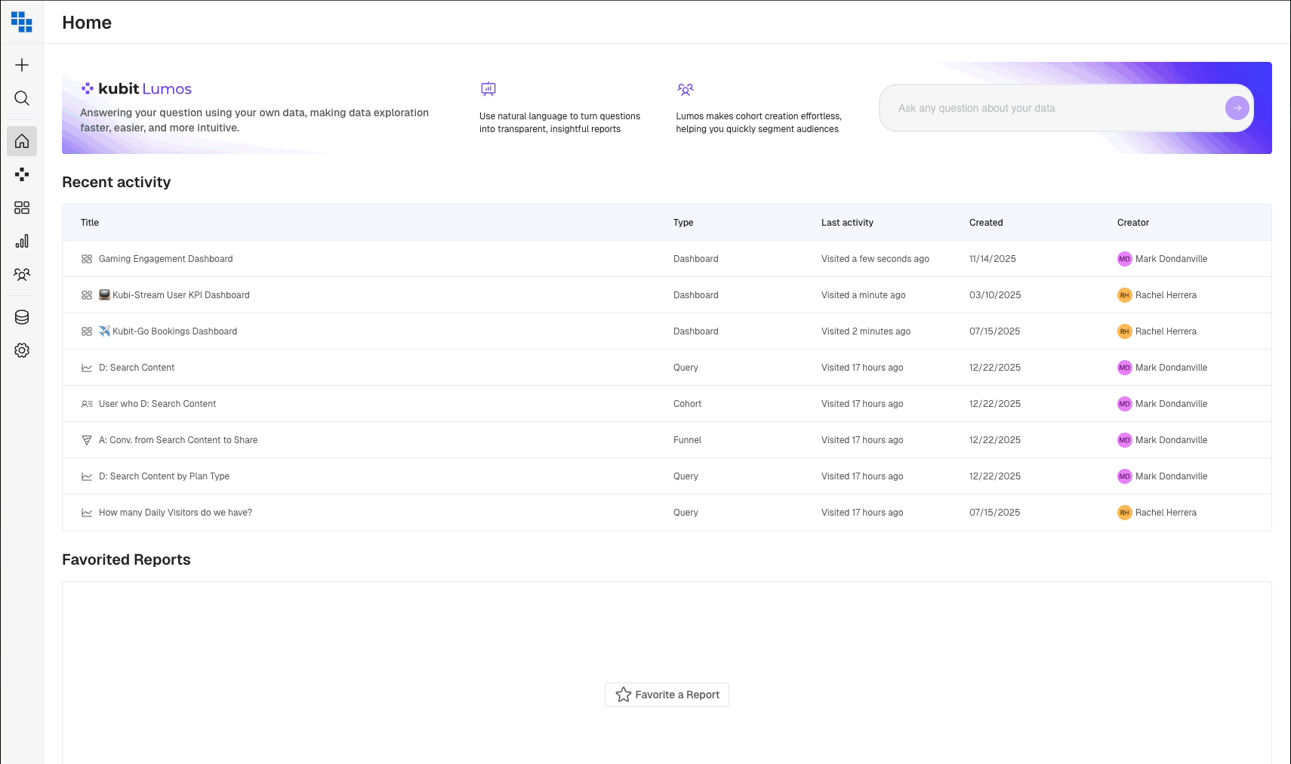Open the search magnifier in the sidebar

[x=22, y=98]
